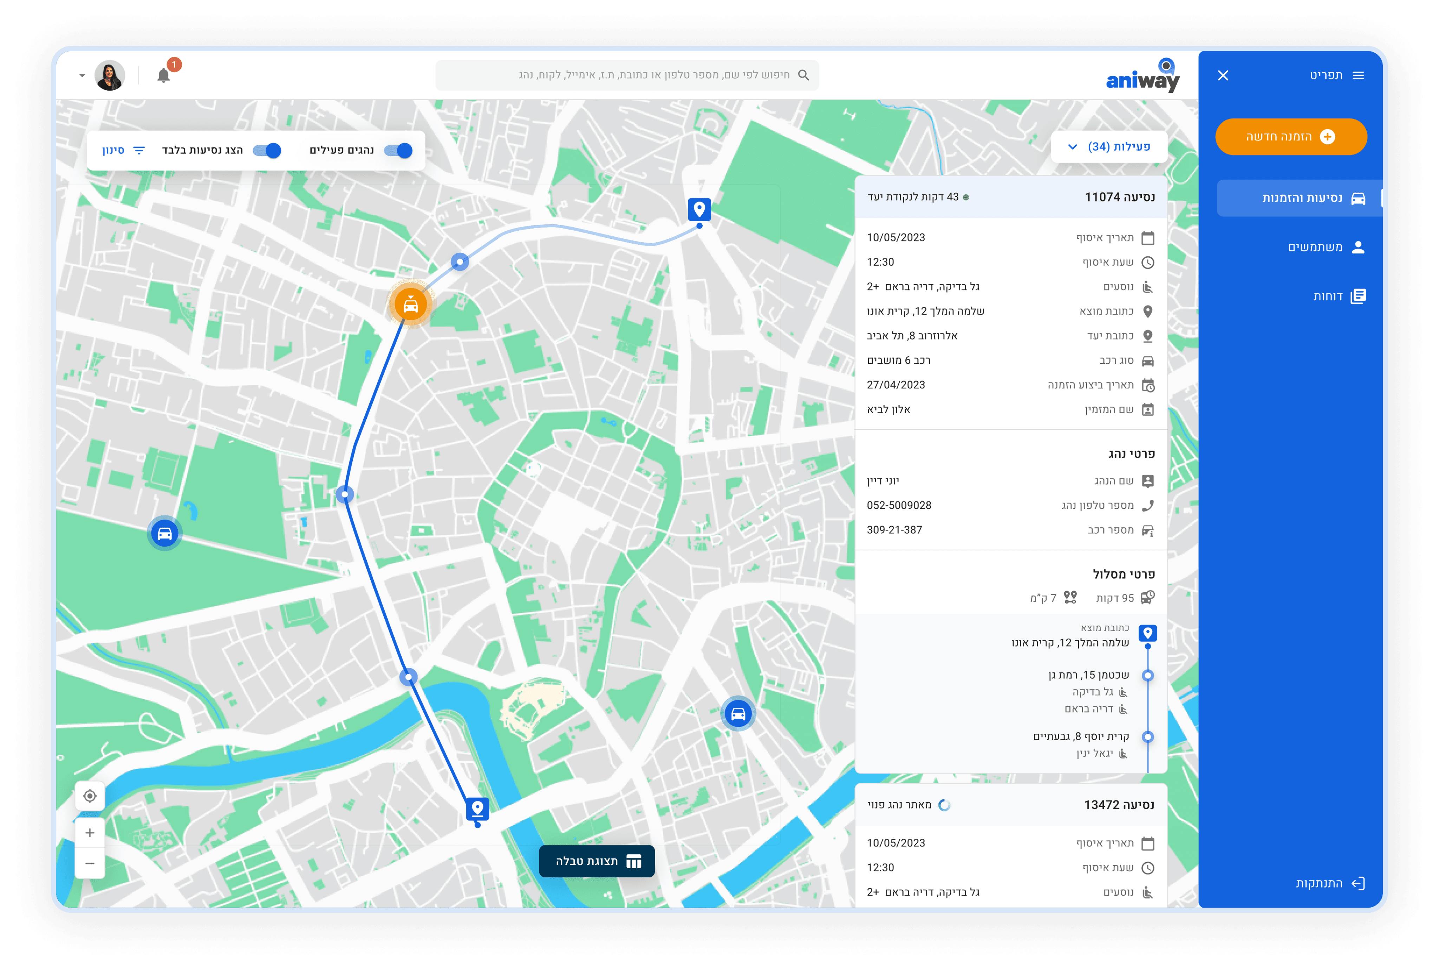Click the מאתר נהג פנוי status spinner

point(944,805)
